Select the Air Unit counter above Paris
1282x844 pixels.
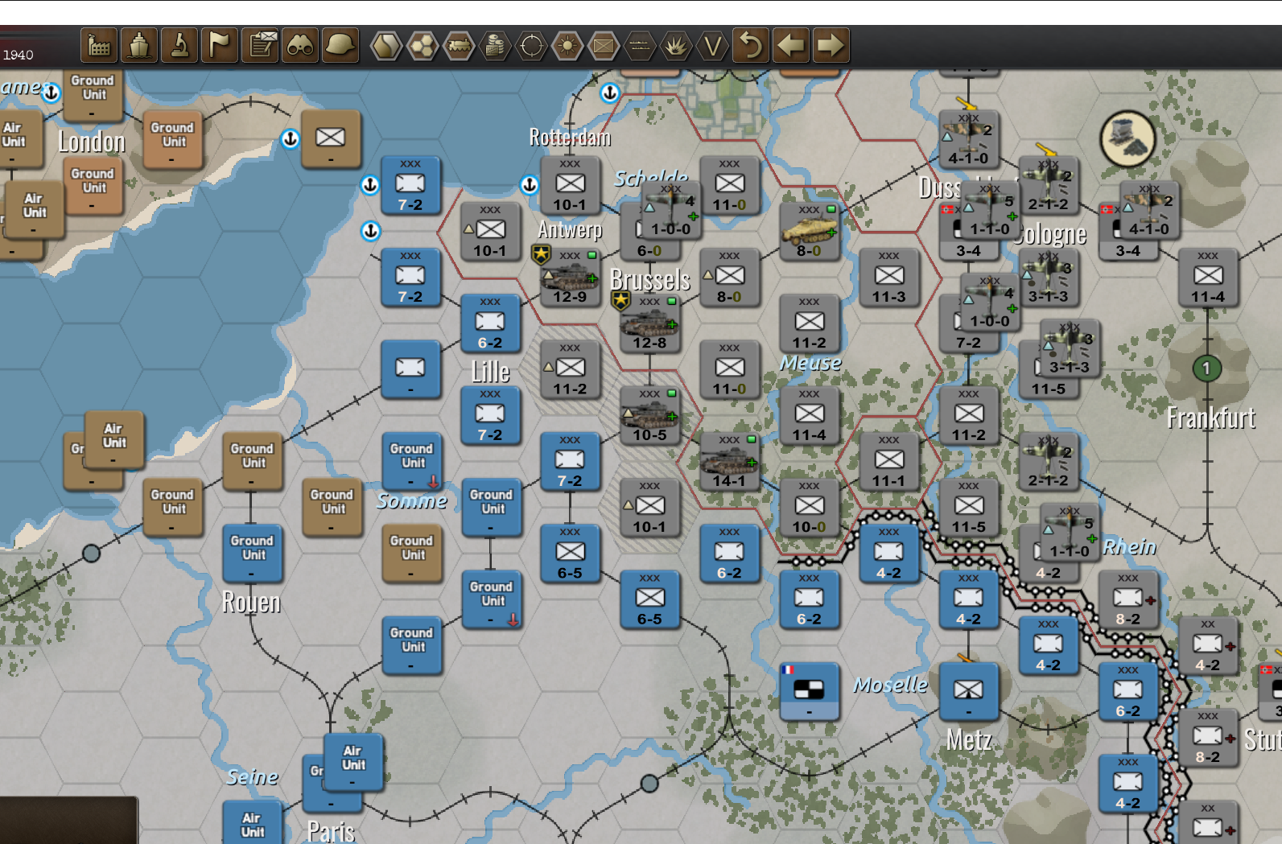pos(353,762)
